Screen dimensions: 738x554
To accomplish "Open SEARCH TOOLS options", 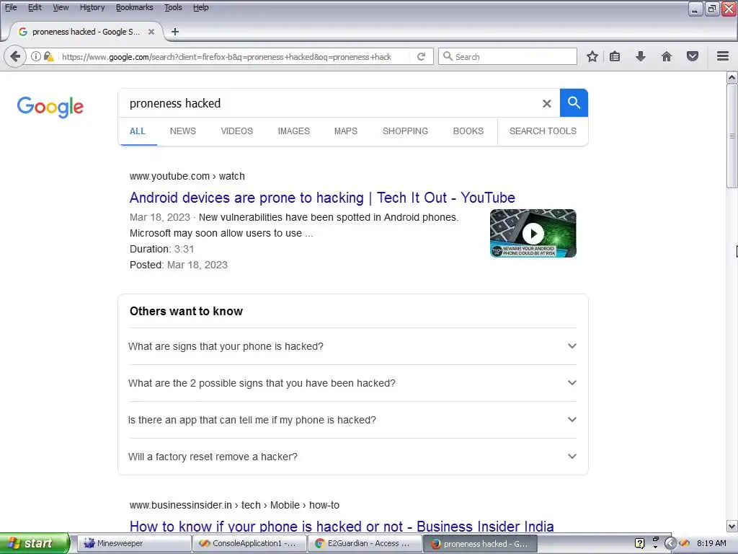I will [x=543, y=131].
